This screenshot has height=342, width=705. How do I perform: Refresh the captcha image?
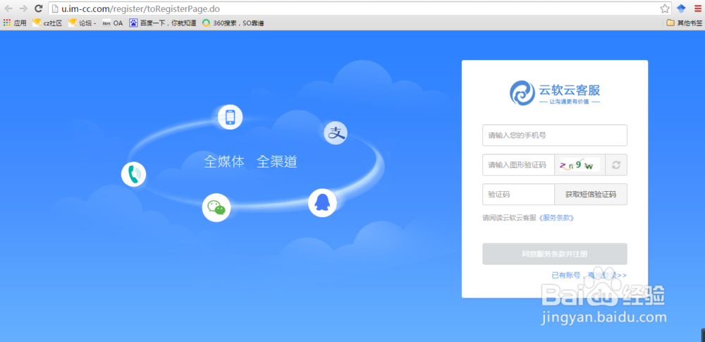(x=616, y=165)
